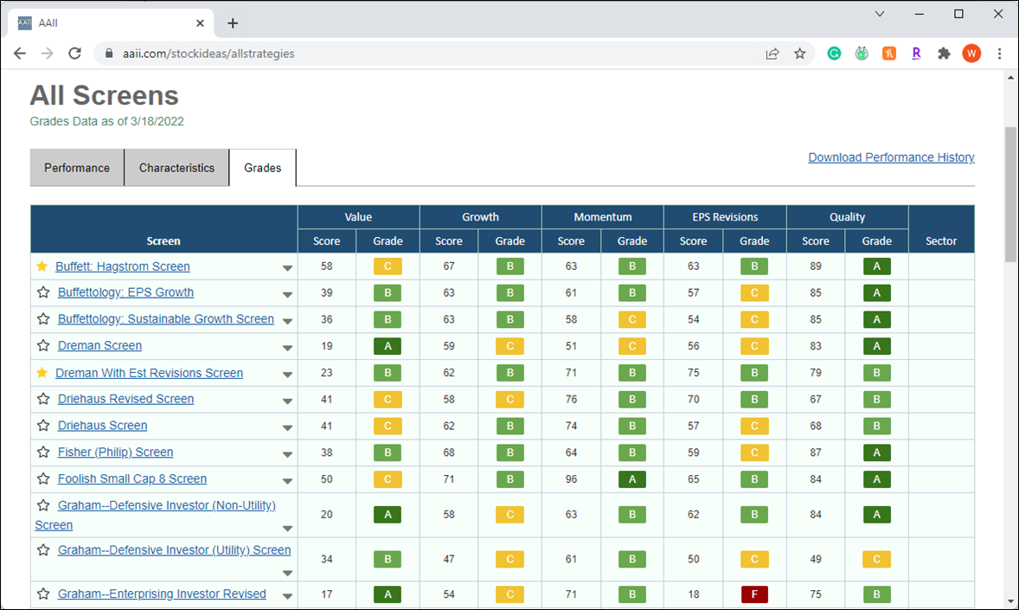Switch to the Performance tab
The height and width of the screenshot is (610, 1019).
77,168
